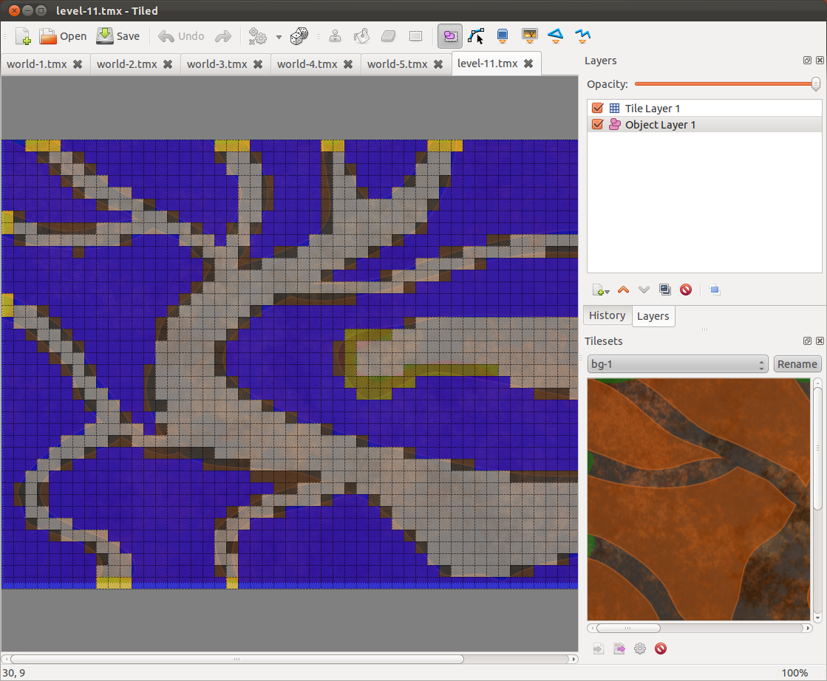
Task: Select the Insert Polyline tool
Action: 583,35
